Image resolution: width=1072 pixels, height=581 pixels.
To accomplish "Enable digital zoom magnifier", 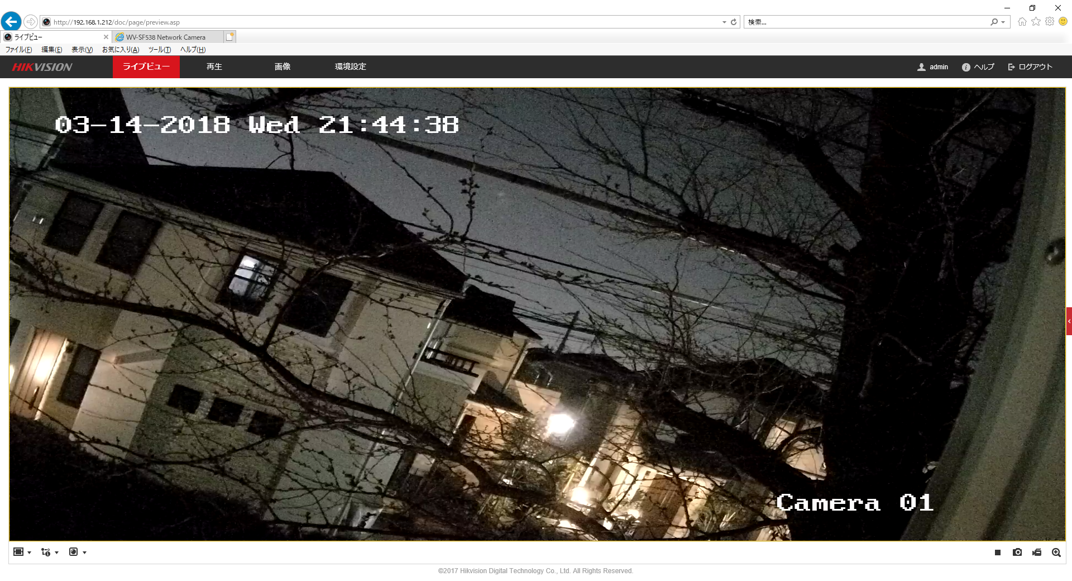I will 1056,553.
